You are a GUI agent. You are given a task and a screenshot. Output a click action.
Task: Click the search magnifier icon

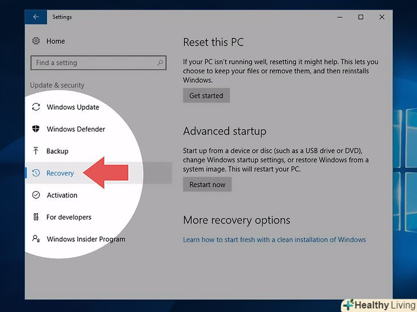(x=160, y=63)
